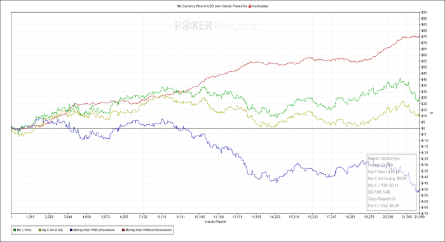Click 'Player: hochulylya' in the stats box
Image resolution: width=445 pixels, height=242 pixels.
(x=384, y=159)
